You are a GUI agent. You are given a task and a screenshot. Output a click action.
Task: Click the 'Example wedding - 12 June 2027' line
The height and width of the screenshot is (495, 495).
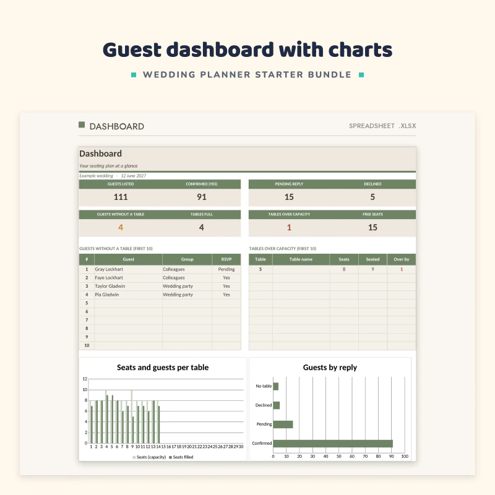coord(113,176)
